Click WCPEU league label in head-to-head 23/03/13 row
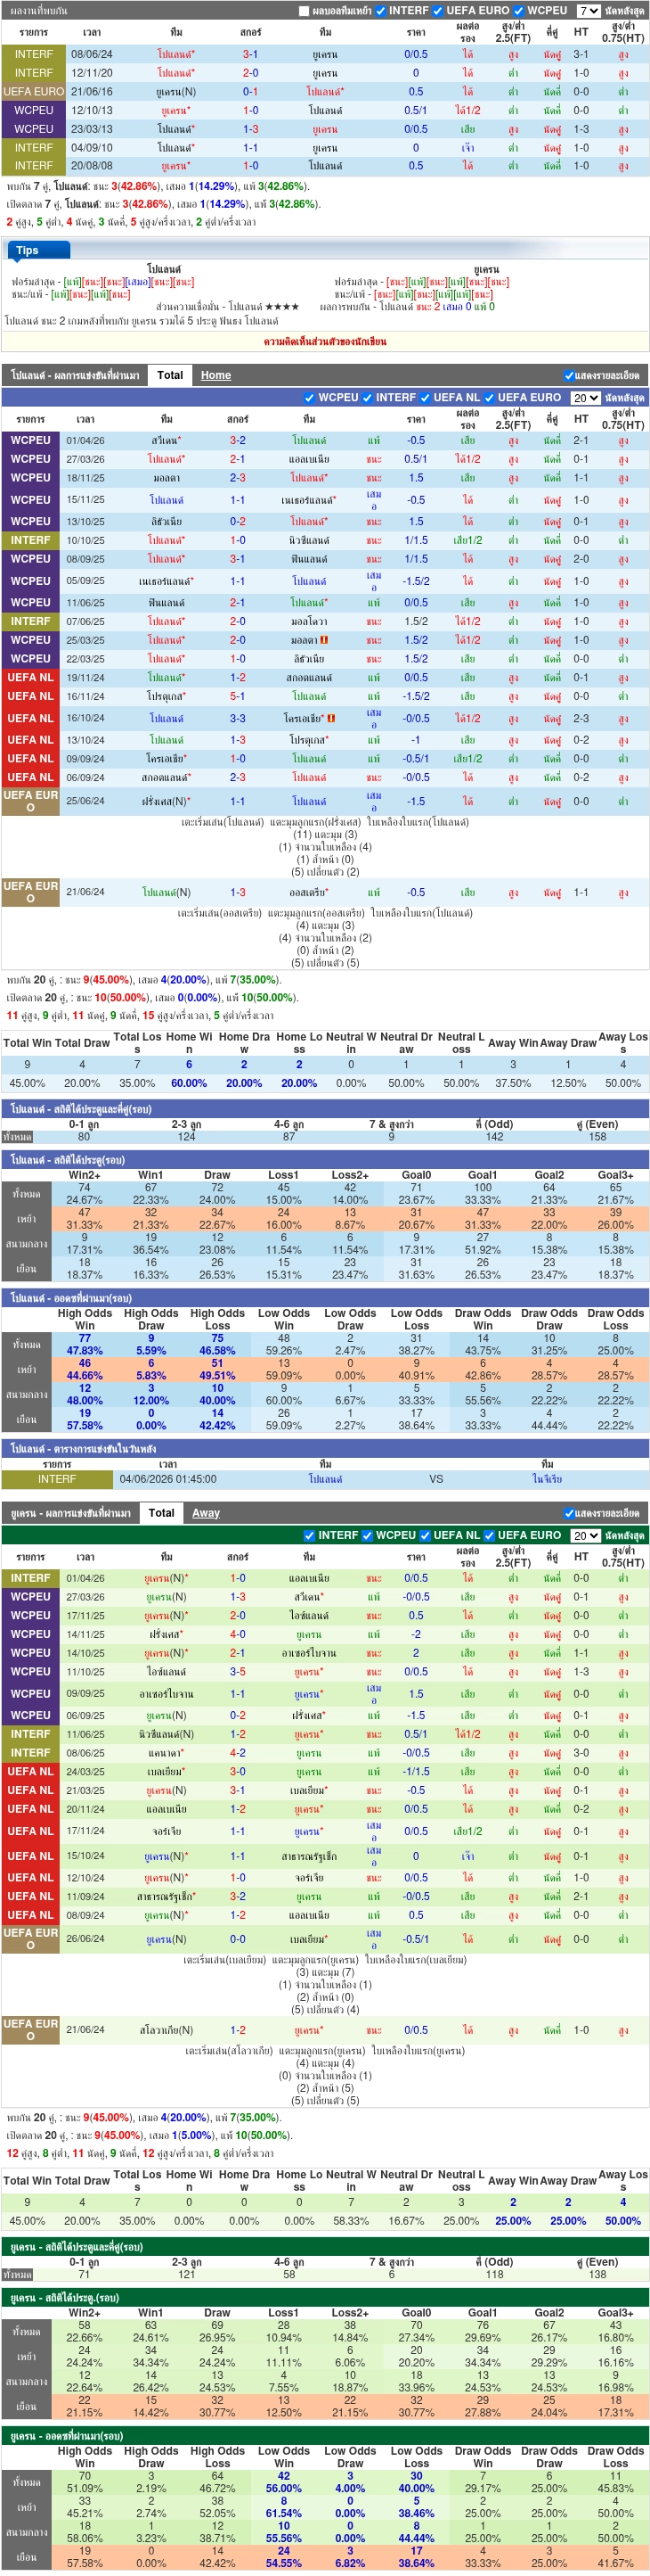This screenshot has width=650, height=2576. pos(33,129)
